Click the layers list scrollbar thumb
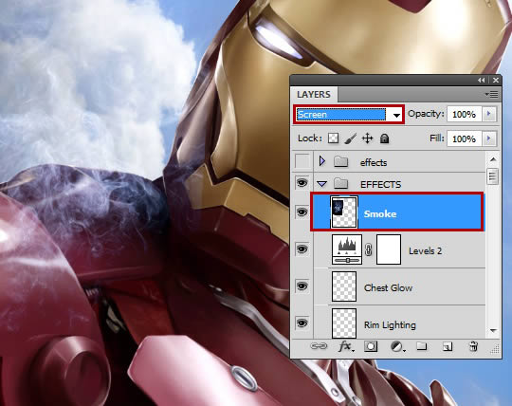 (x=492, y=176)
